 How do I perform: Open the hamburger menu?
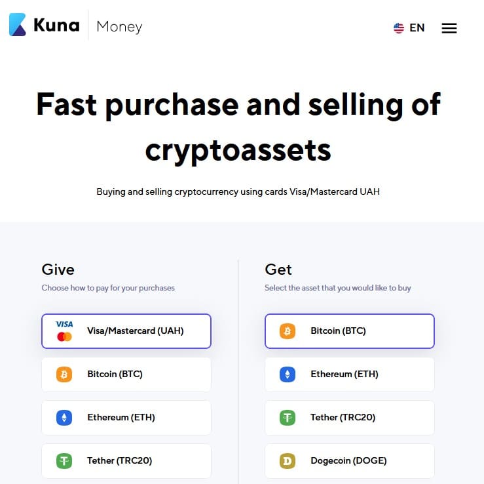449,28
